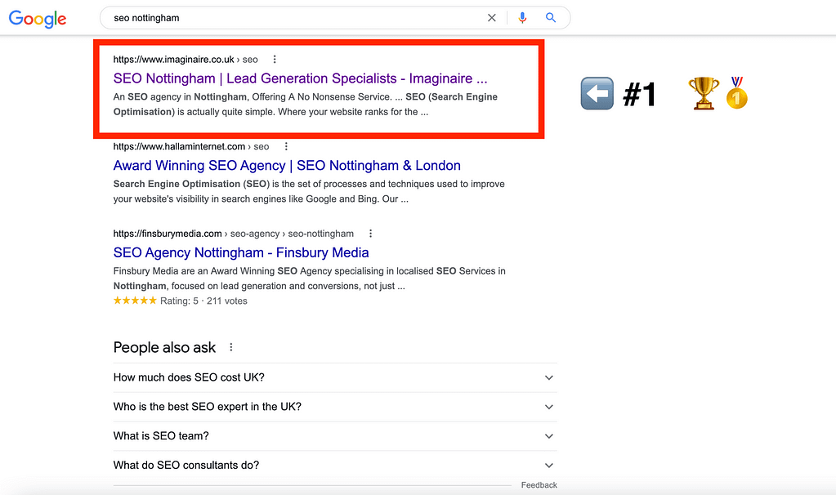Open options menu for imaginaire.co.uk result
Viewport: 836px width, 495px height.
point(275,59)
